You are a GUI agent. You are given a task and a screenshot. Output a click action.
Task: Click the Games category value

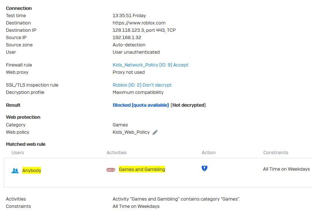pos(120,125)
